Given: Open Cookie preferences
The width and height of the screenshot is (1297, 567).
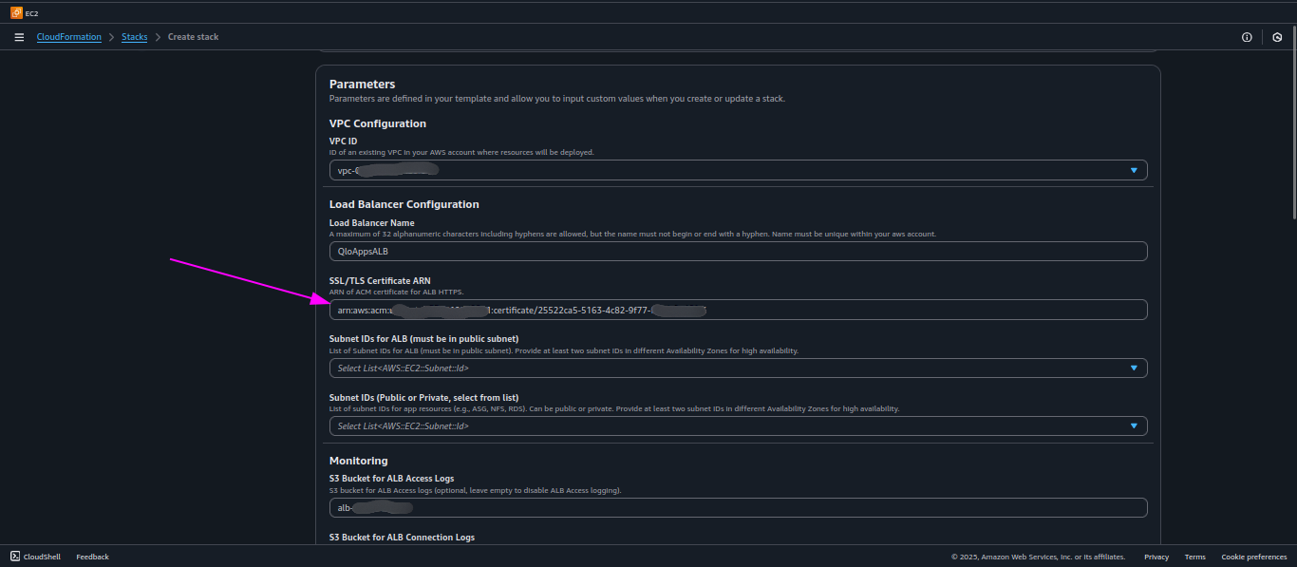Looking at the screenshot, I should 1254,557.
